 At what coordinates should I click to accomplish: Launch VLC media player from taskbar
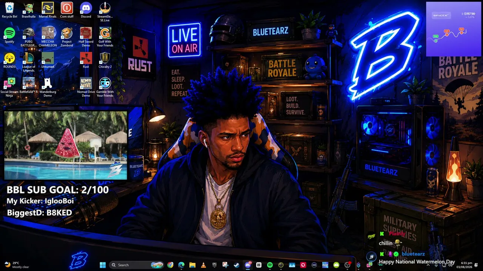point(203,265)
